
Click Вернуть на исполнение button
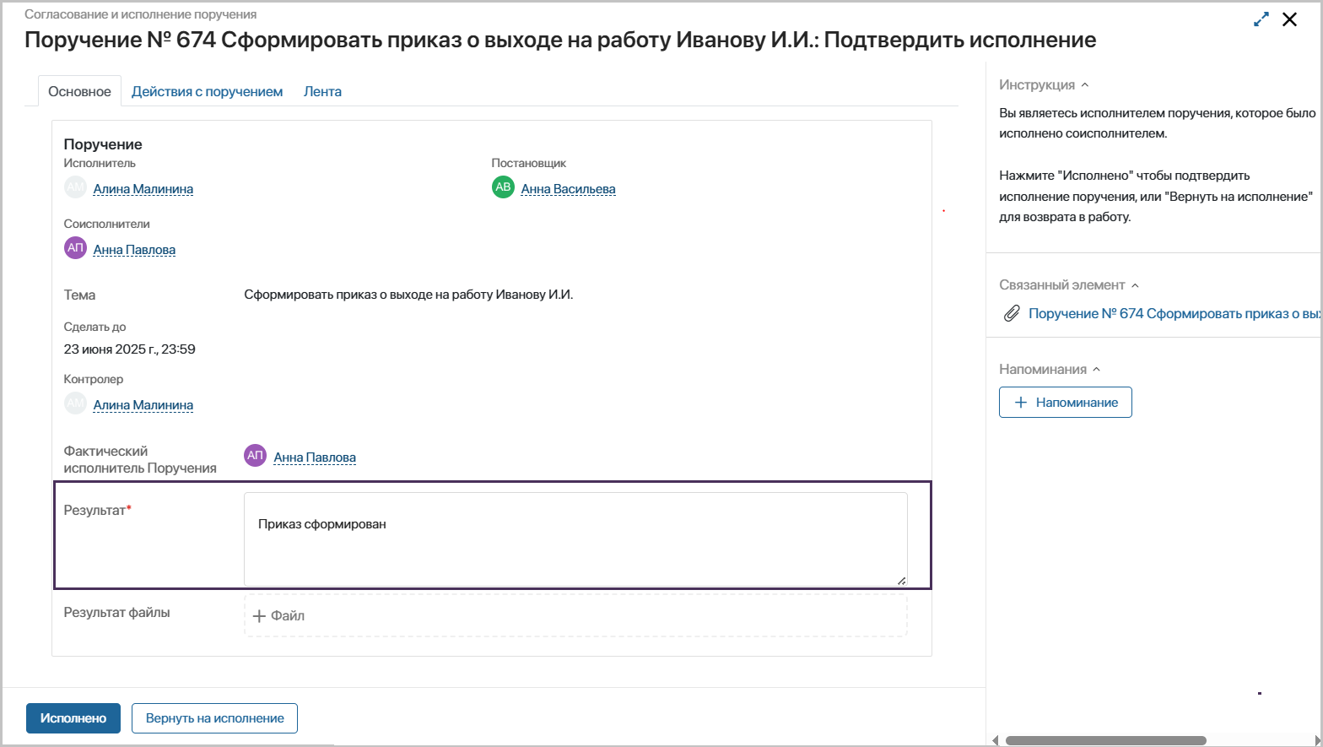point(215,718)
